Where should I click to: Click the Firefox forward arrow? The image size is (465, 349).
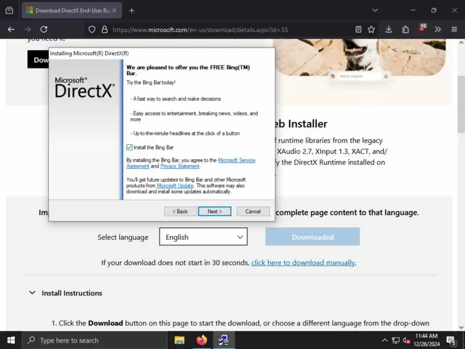click(x=28, y=30)
